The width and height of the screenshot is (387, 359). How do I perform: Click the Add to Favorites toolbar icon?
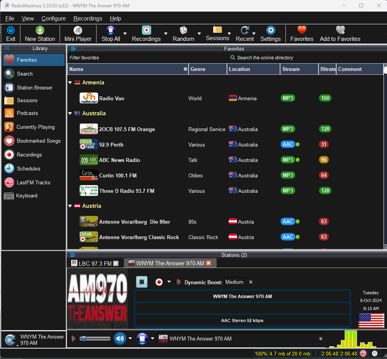(x=340, y=30)
